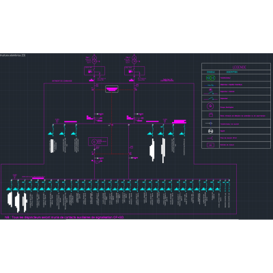The image size is (273, 273).
Task: Select the socket outlet symbol in the legend
Action: pos(210,138)
